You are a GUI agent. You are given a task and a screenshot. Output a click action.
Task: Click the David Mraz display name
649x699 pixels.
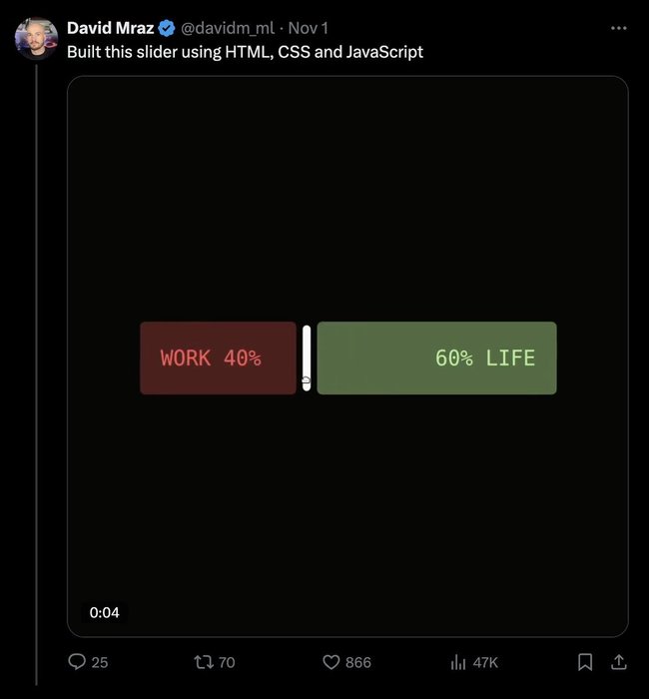[x=110, y=28]
